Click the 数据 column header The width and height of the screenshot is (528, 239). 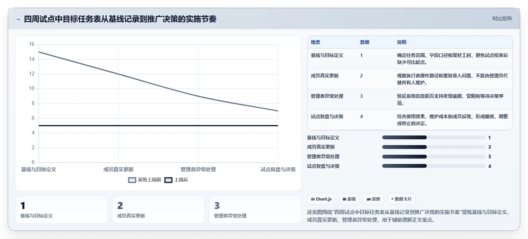(x=365, y=42)
